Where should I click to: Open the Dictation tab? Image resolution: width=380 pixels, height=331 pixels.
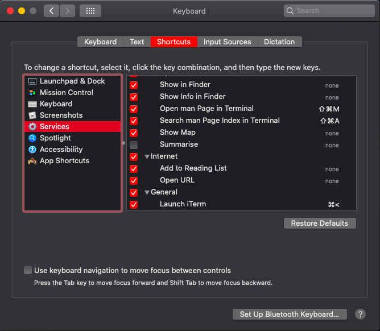pyautogui.click(x=279, y=42)
